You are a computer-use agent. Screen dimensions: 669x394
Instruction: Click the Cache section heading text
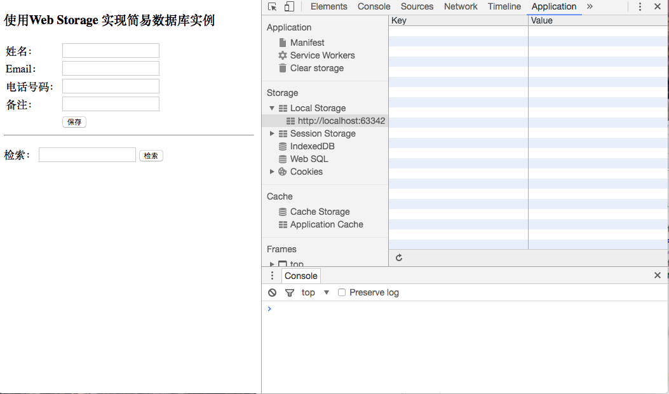(x=280, y=197)
